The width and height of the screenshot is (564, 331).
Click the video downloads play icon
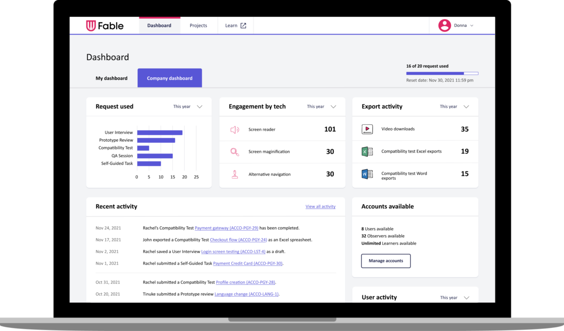368,129
